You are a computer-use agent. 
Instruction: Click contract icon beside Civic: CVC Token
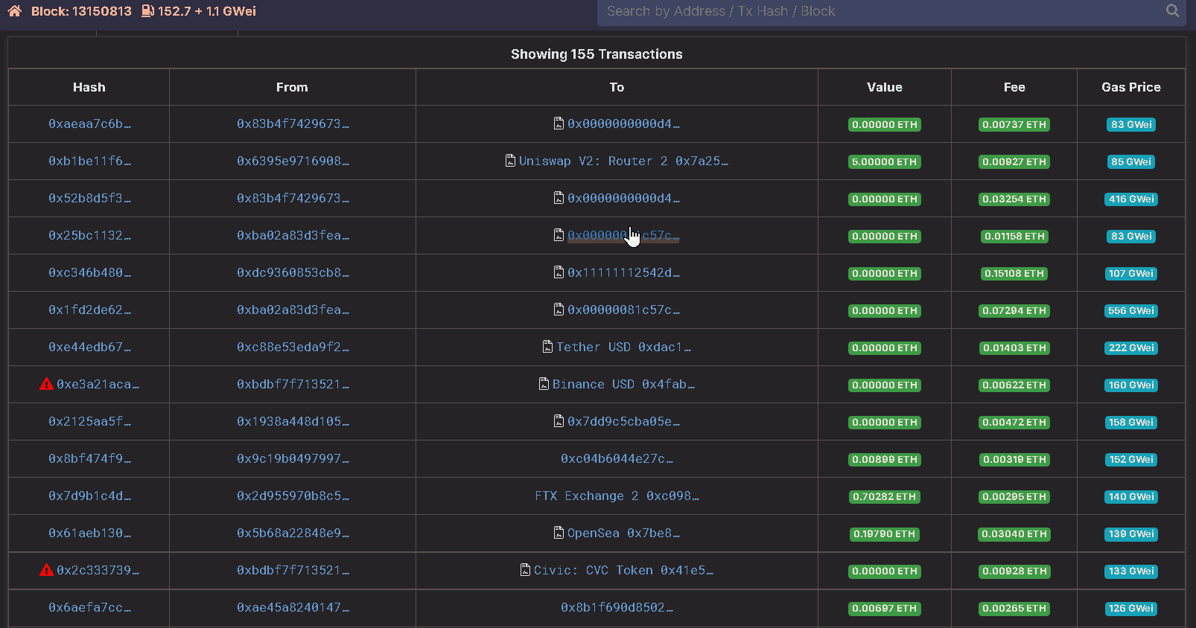tap(525, 570)
